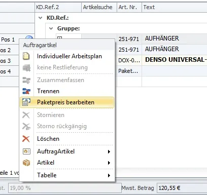Select keine Restlieferung entry
The width and height of the screenshot is (207, 195).
[67, 67]
